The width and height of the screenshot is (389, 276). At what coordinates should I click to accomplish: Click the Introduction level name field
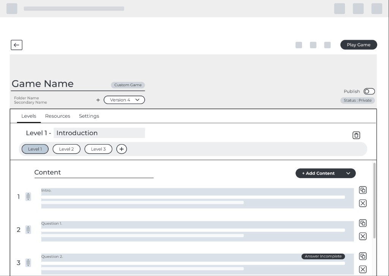[x=100, y=132]
